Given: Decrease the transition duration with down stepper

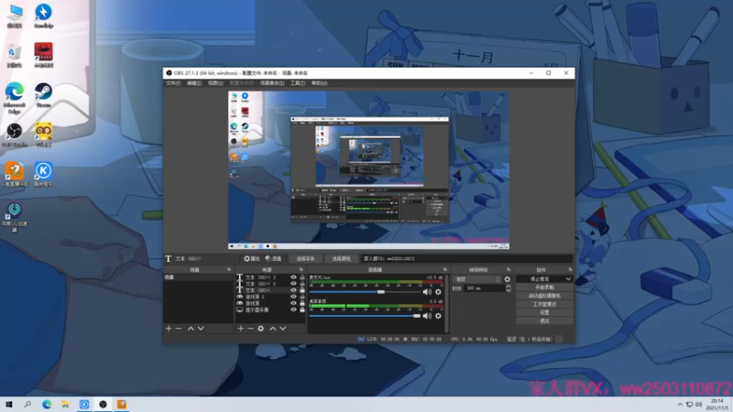Looking at the screenshot, I should pyautogui.click(x=509, y=290).
